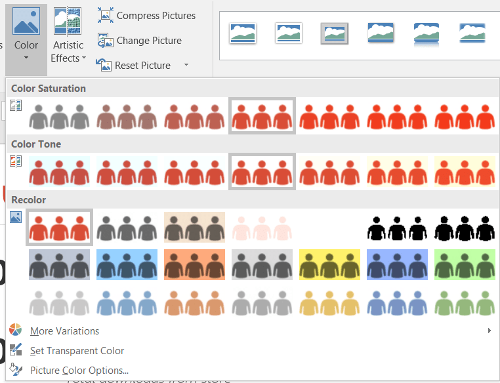Expand the Reset Picture dropdown arrow
500x383 pixels.
(x=186, y=65)
